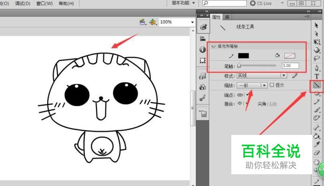Image resolution: width=324 pixels, height=186 pixels.
Task: Open the 基本功能 workspace dropdown
Action: pos(183,3)
